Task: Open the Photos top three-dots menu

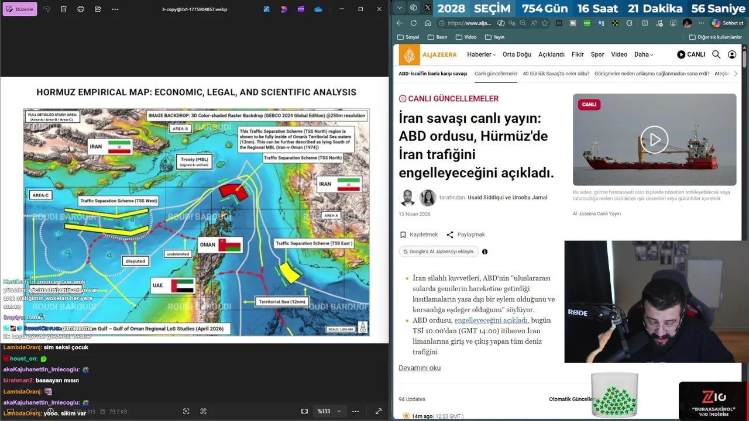Action: 115,9
